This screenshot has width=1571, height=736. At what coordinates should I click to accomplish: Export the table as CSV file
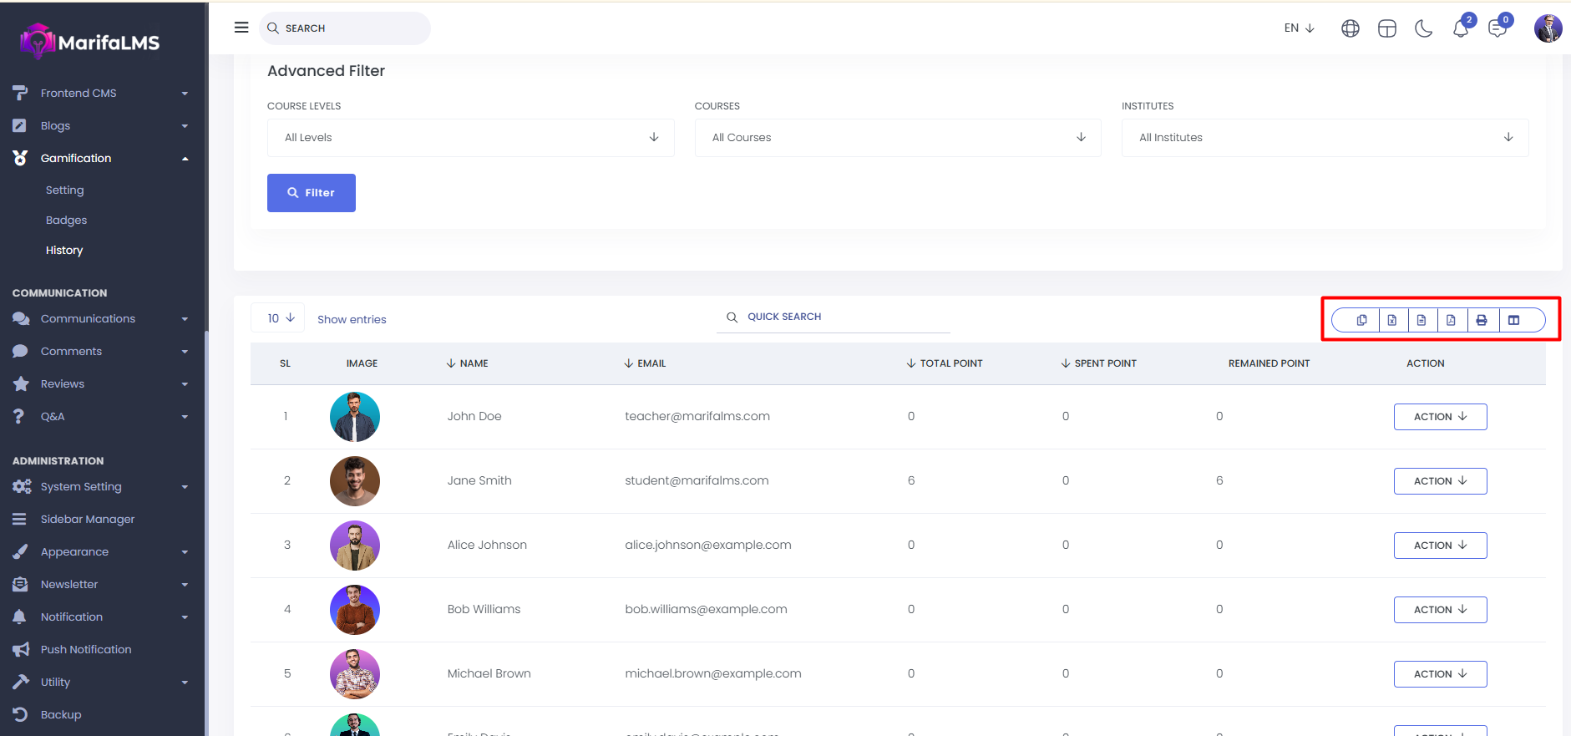[1422, 320]
